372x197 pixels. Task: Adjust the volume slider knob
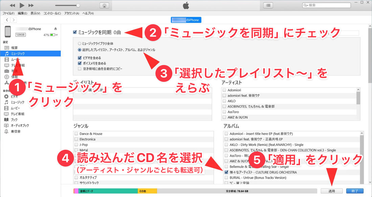78,5
